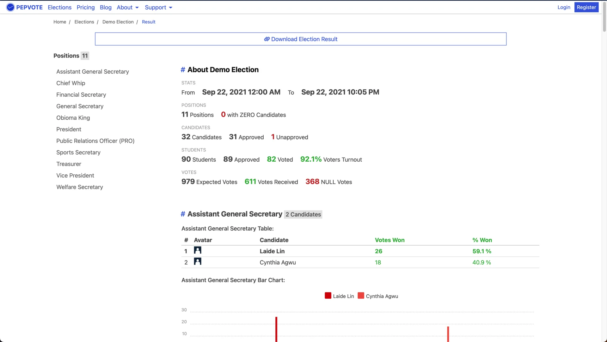Toggle the Cynthia Agwu legend swatch
Screen dimensions: 607x342
[x=361, y=296]
